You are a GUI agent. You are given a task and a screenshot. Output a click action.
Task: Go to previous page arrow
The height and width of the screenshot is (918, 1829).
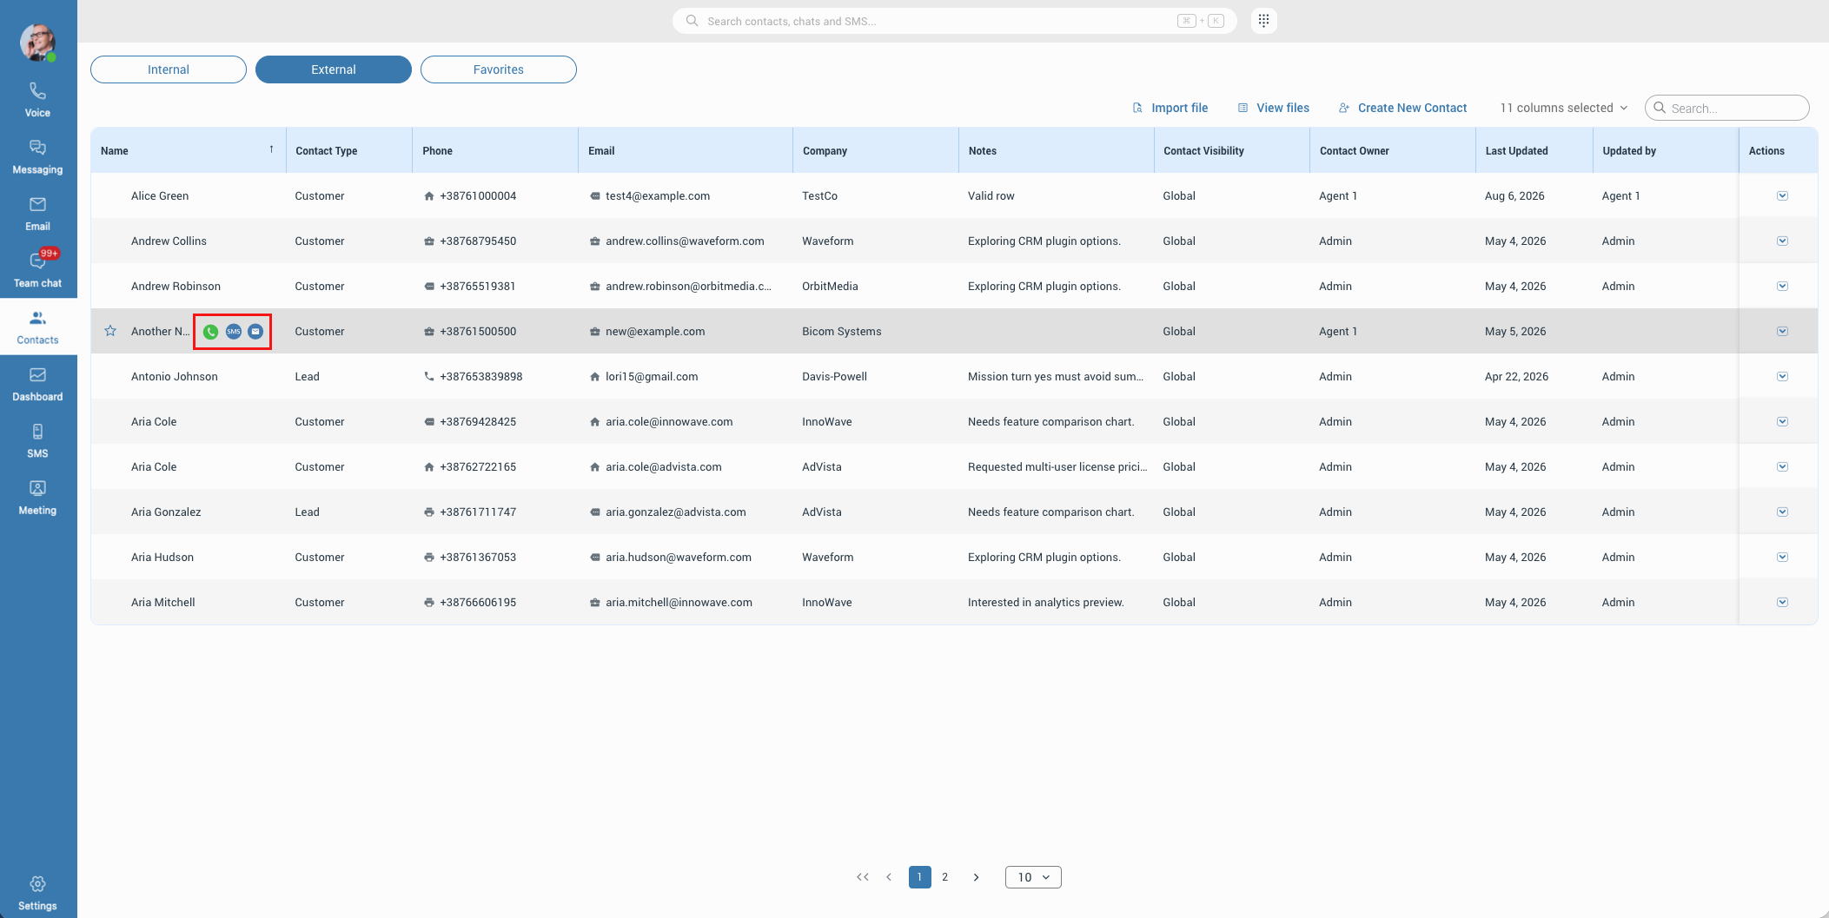(x=889, y=877)
